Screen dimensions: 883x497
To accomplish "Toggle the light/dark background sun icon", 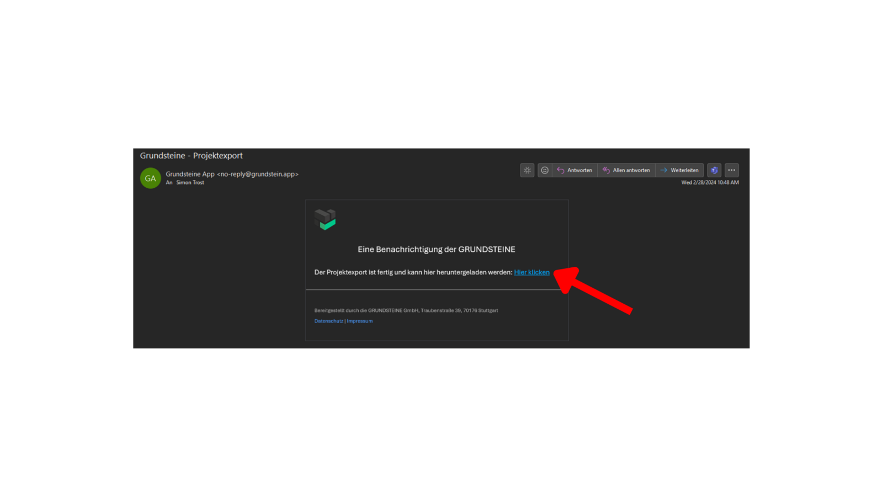I will pyautogui.click(x=527, y=170).
